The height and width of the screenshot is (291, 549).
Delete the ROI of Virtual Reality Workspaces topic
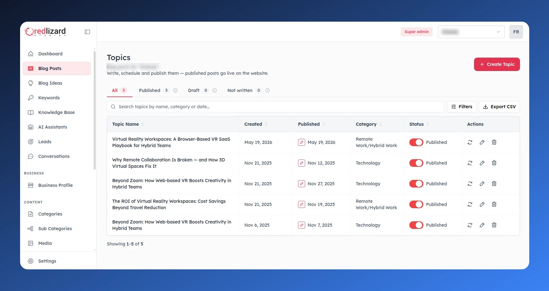[x=494, y=204]
